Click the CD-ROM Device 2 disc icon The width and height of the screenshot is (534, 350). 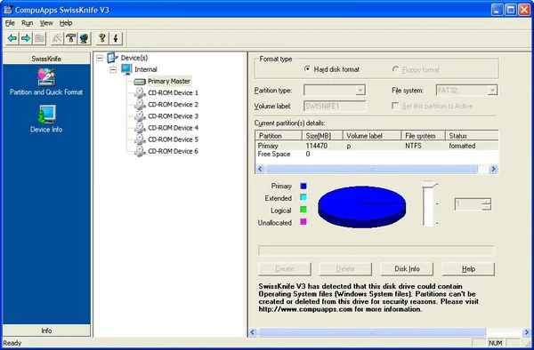coord(140,104)
